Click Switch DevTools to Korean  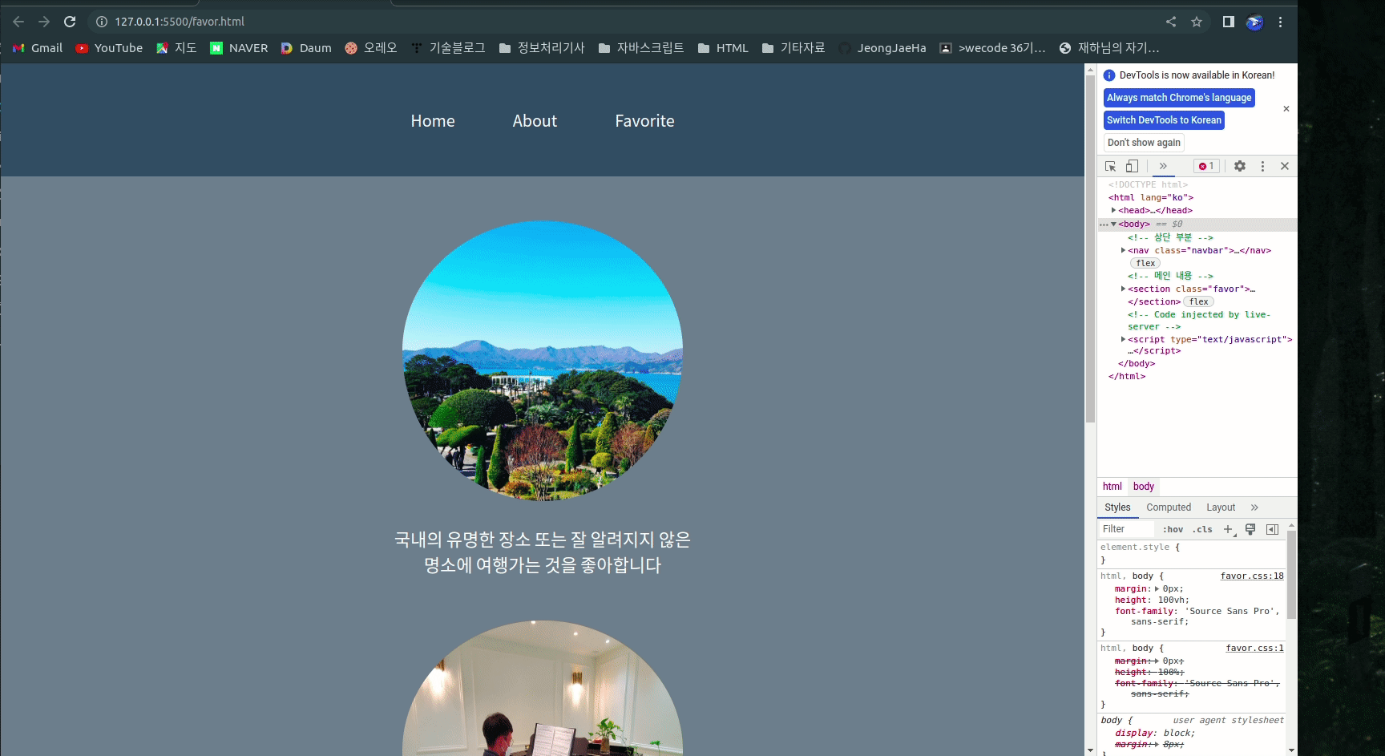(1164, 120)
